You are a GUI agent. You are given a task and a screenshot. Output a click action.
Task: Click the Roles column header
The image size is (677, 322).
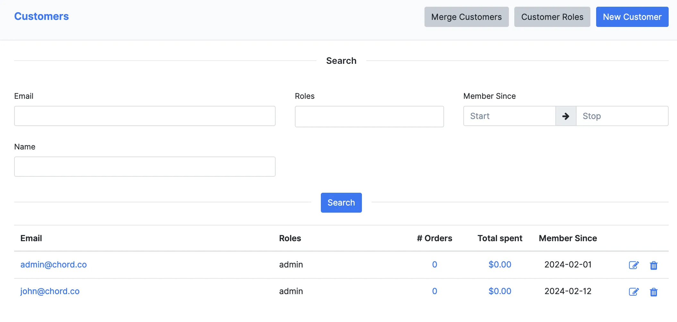point(290,238)
